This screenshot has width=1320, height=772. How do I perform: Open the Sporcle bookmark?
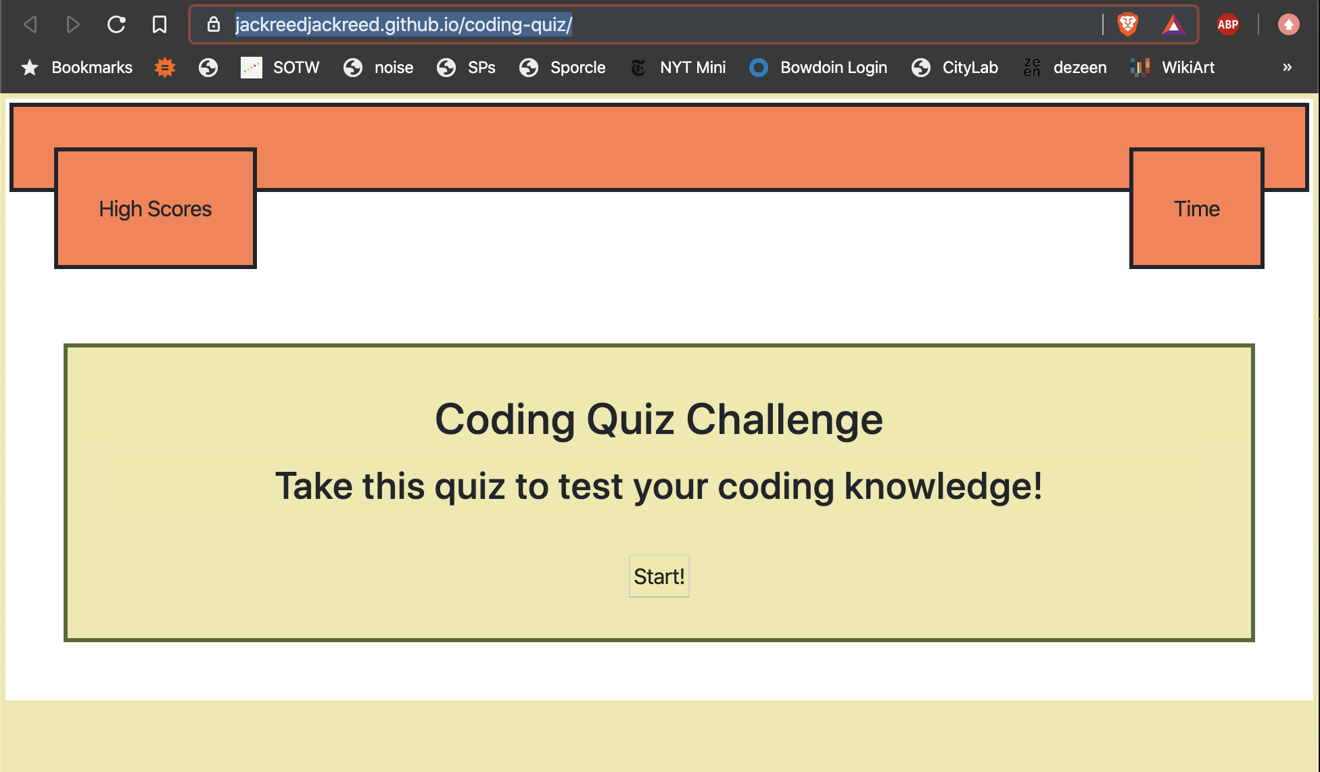(576, 66)
